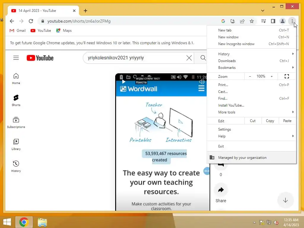Close the Chrome three-dot menu button
This screenshot has width=304, height=228.
point(292,21)
